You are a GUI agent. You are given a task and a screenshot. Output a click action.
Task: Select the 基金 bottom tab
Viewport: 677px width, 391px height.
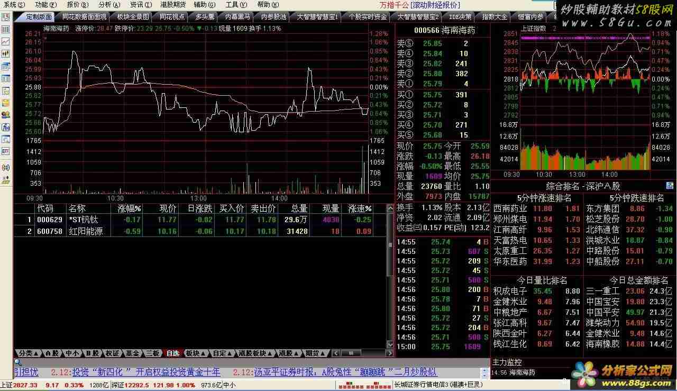tap(133, 353)
